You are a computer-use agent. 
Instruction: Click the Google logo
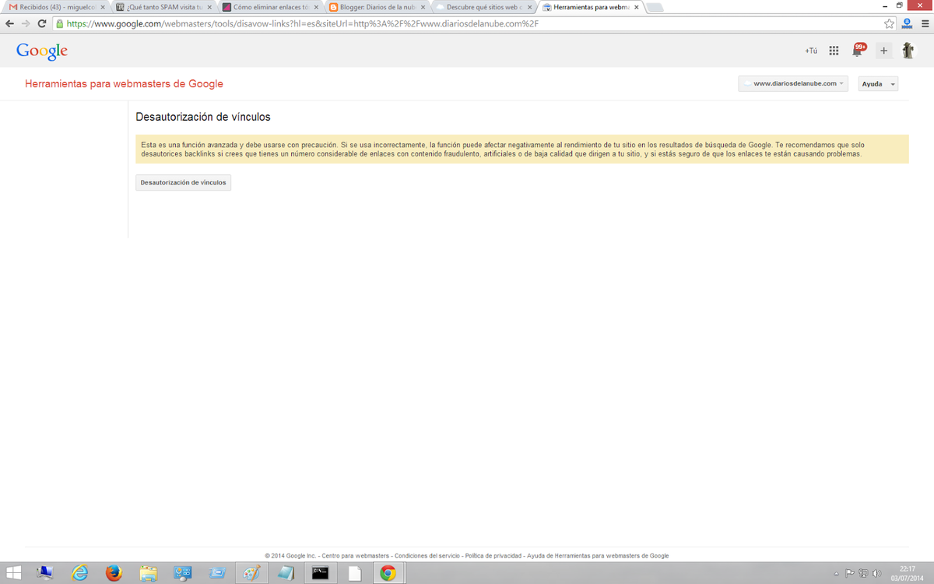click(x=42, y=51)
